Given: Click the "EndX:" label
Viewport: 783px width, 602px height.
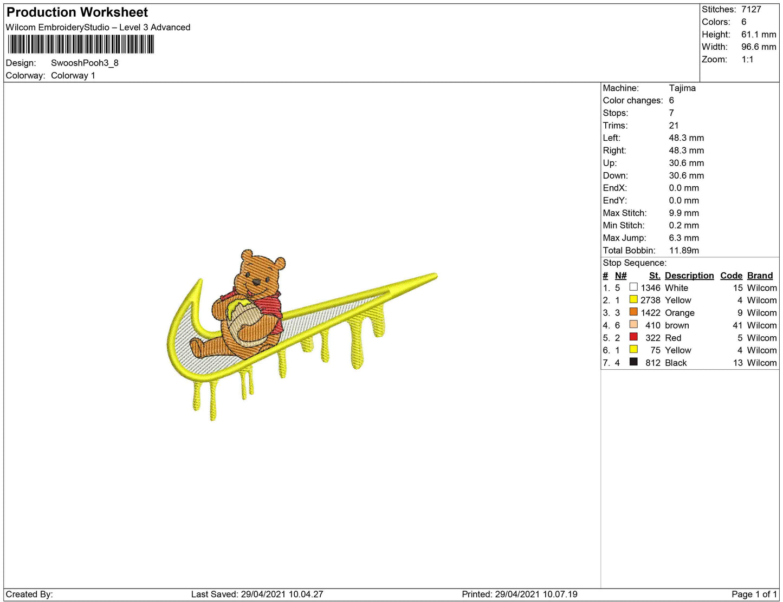Looking at the screenshot, I should click(615, 188).
